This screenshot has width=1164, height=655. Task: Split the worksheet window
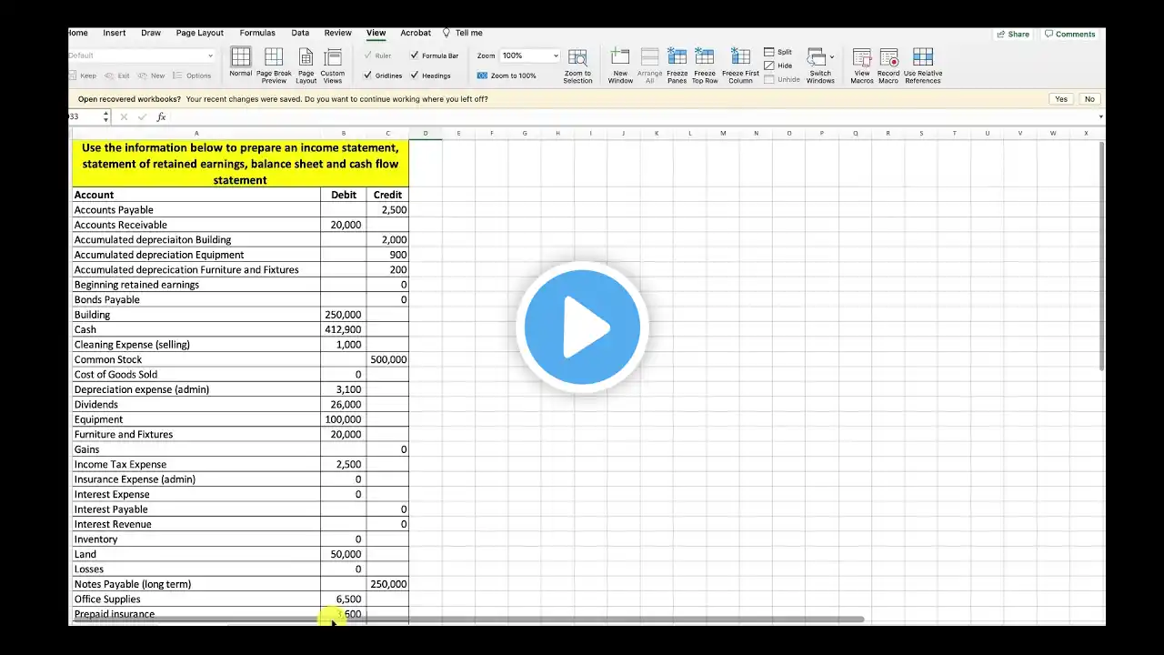tap(778, 52)
